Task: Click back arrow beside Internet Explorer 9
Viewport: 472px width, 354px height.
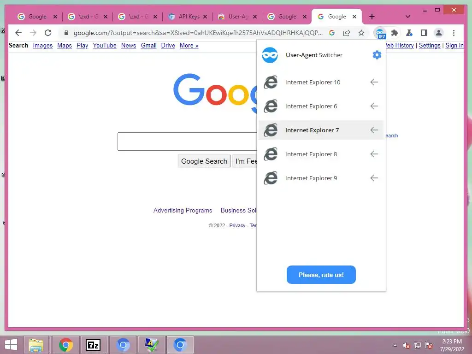Action: coord(374,178)
